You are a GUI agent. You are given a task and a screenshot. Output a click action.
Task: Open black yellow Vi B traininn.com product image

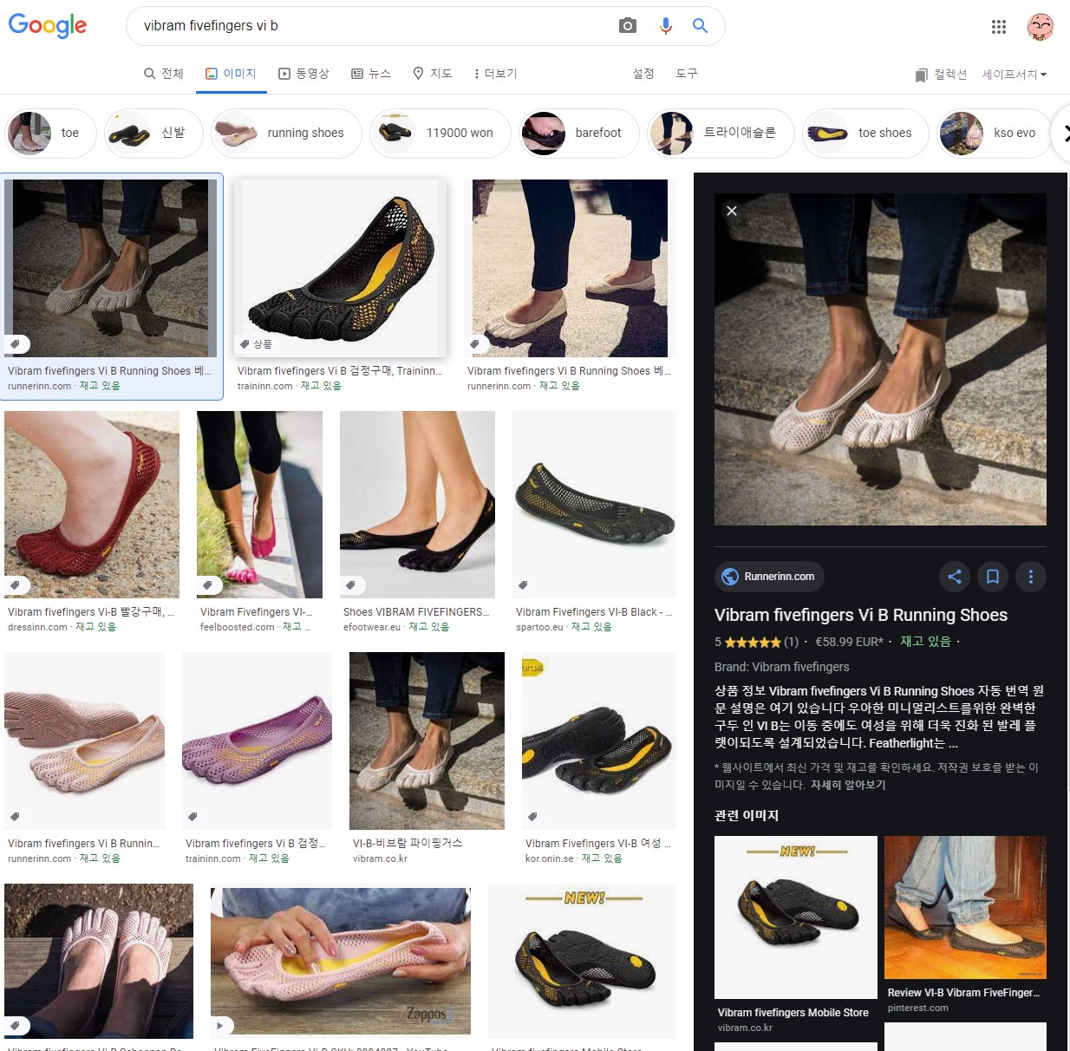[340, 268]
